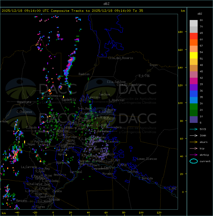Screen dimensions: 213x216
Task: Click the 'V_Flores' place label
Action: coord(39,207)
